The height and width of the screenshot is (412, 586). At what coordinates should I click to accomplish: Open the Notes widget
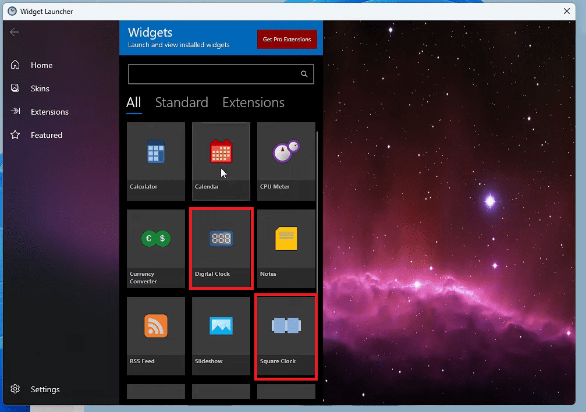(286, 241)
